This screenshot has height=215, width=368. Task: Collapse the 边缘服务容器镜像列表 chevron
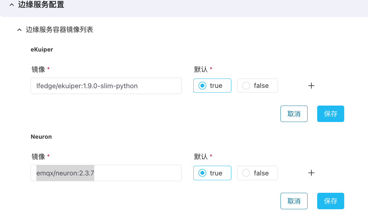(19, 30)
